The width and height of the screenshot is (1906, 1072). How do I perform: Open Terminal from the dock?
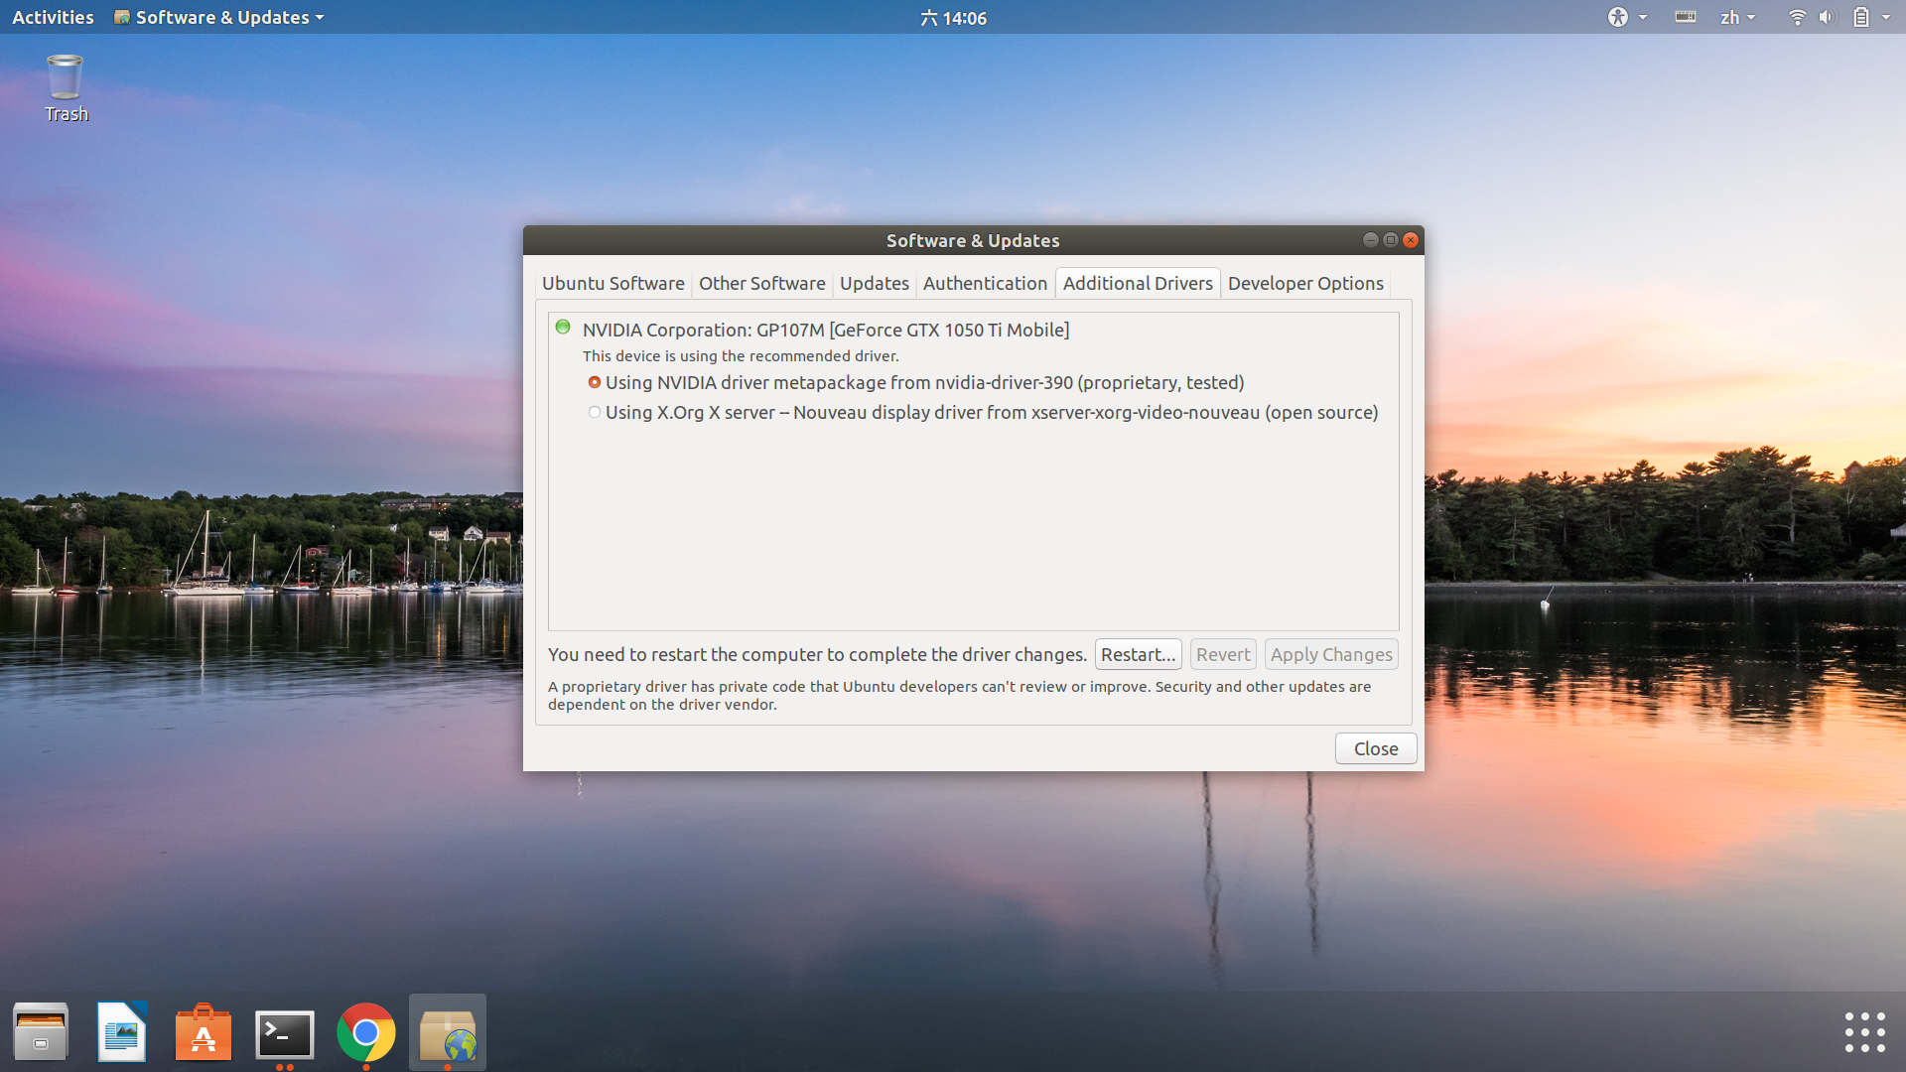pos(285,1032)
